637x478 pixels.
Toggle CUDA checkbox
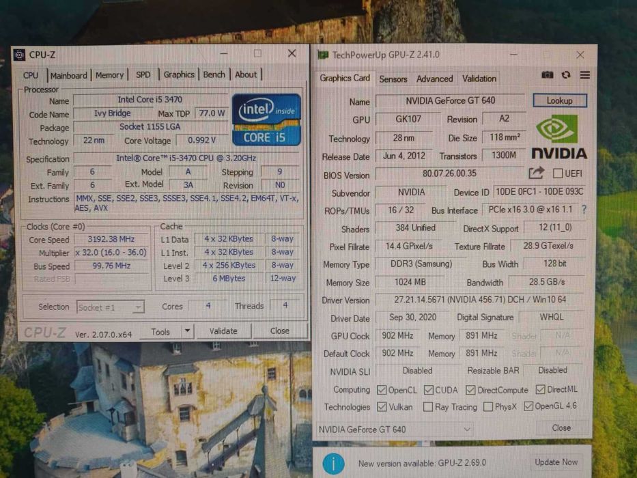429,390
